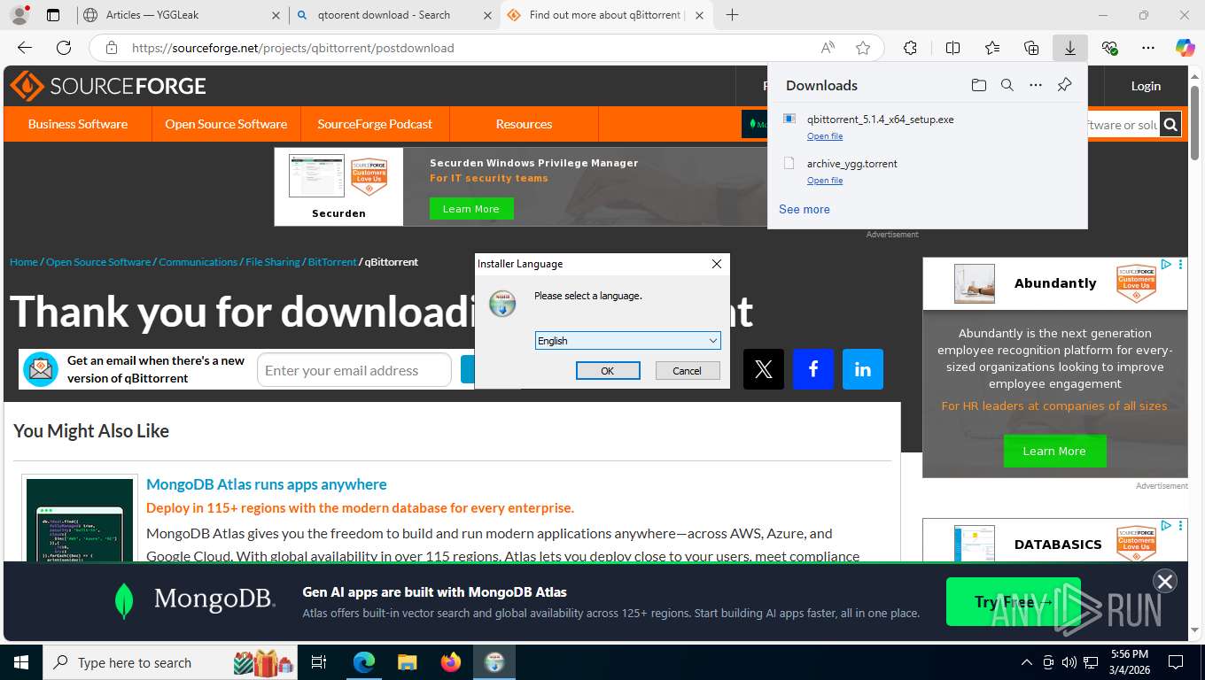1205x680 pixels.
Task: Open volume control in system tray
Action: [x=1069, y=662]
